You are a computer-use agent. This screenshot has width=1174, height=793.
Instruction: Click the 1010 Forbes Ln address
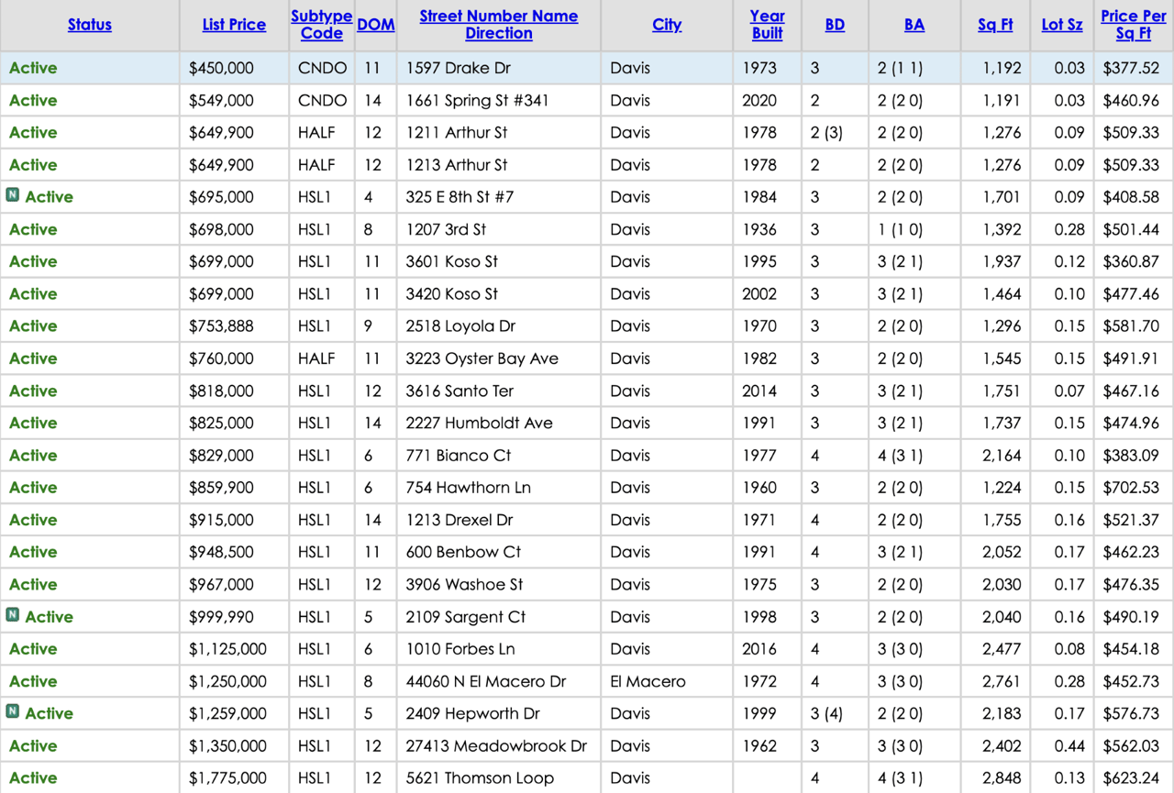pos(460,649)
